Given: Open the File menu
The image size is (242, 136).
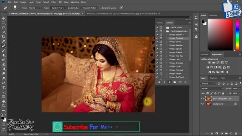Looking at the screenshot, I should coord(10,2).
